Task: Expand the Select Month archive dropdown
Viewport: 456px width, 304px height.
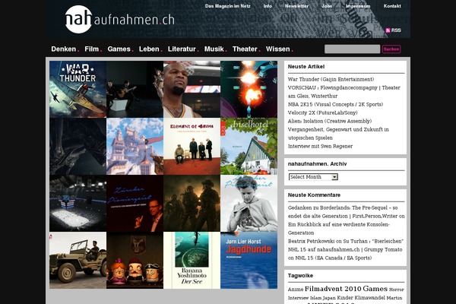Action: 313,177
